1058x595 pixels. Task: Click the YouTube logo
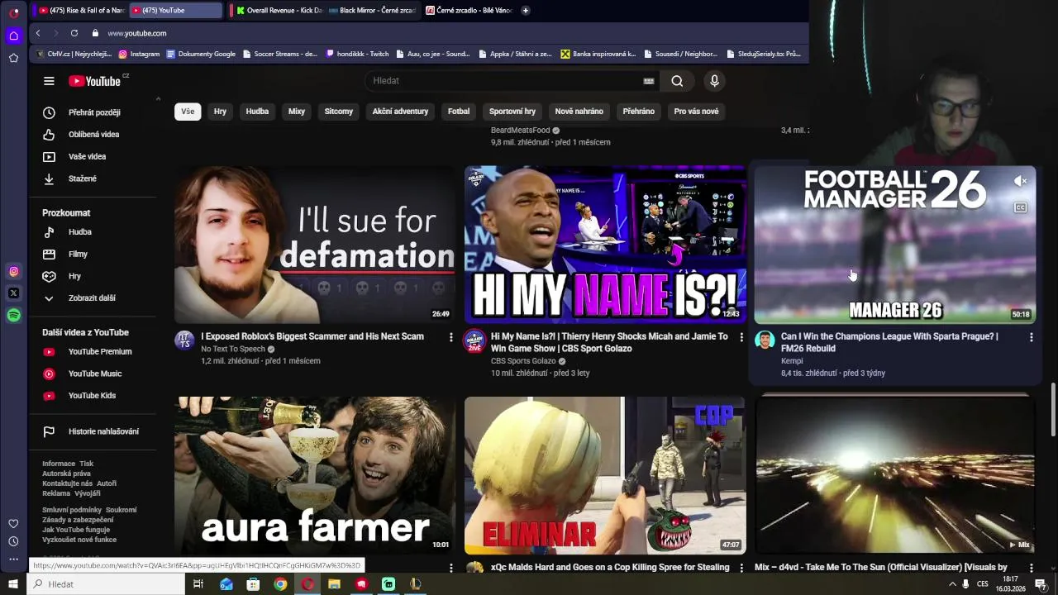click(95, 81)
